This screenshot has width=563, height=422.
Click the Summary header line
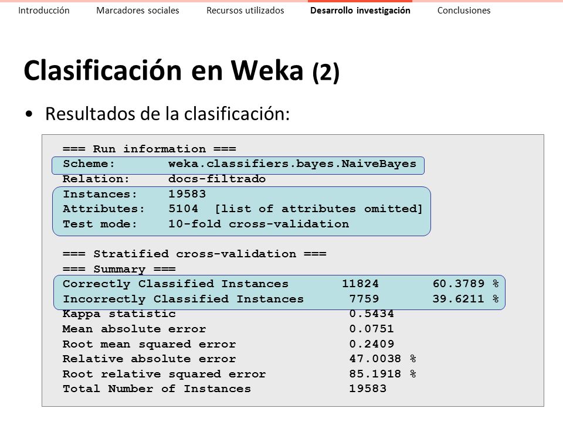coord(119,269)
